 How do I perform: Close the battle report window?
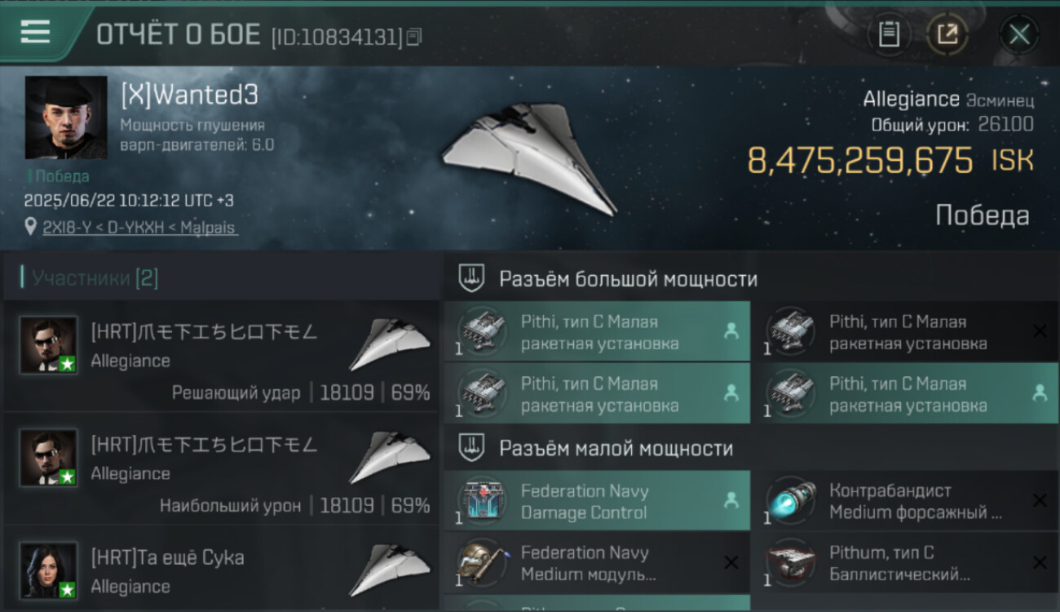tap(1019, 35)
